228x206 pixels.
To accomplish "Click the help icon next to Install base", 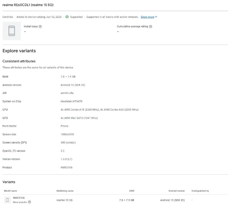I will click(40, 27).
